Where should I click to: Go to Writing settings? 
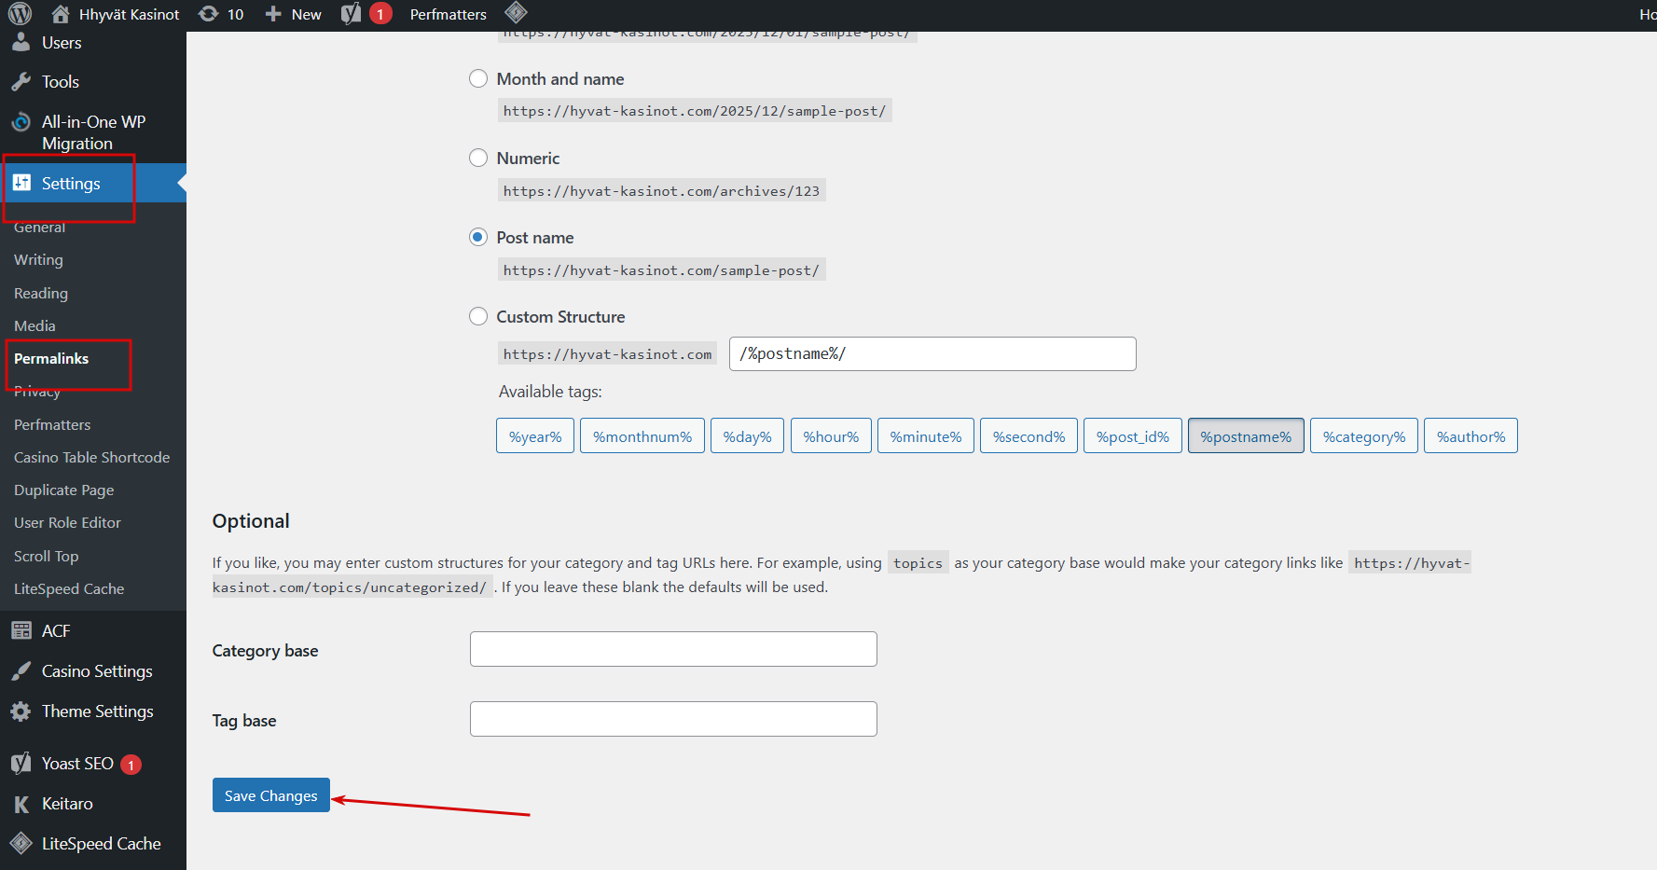pos(38,260)
